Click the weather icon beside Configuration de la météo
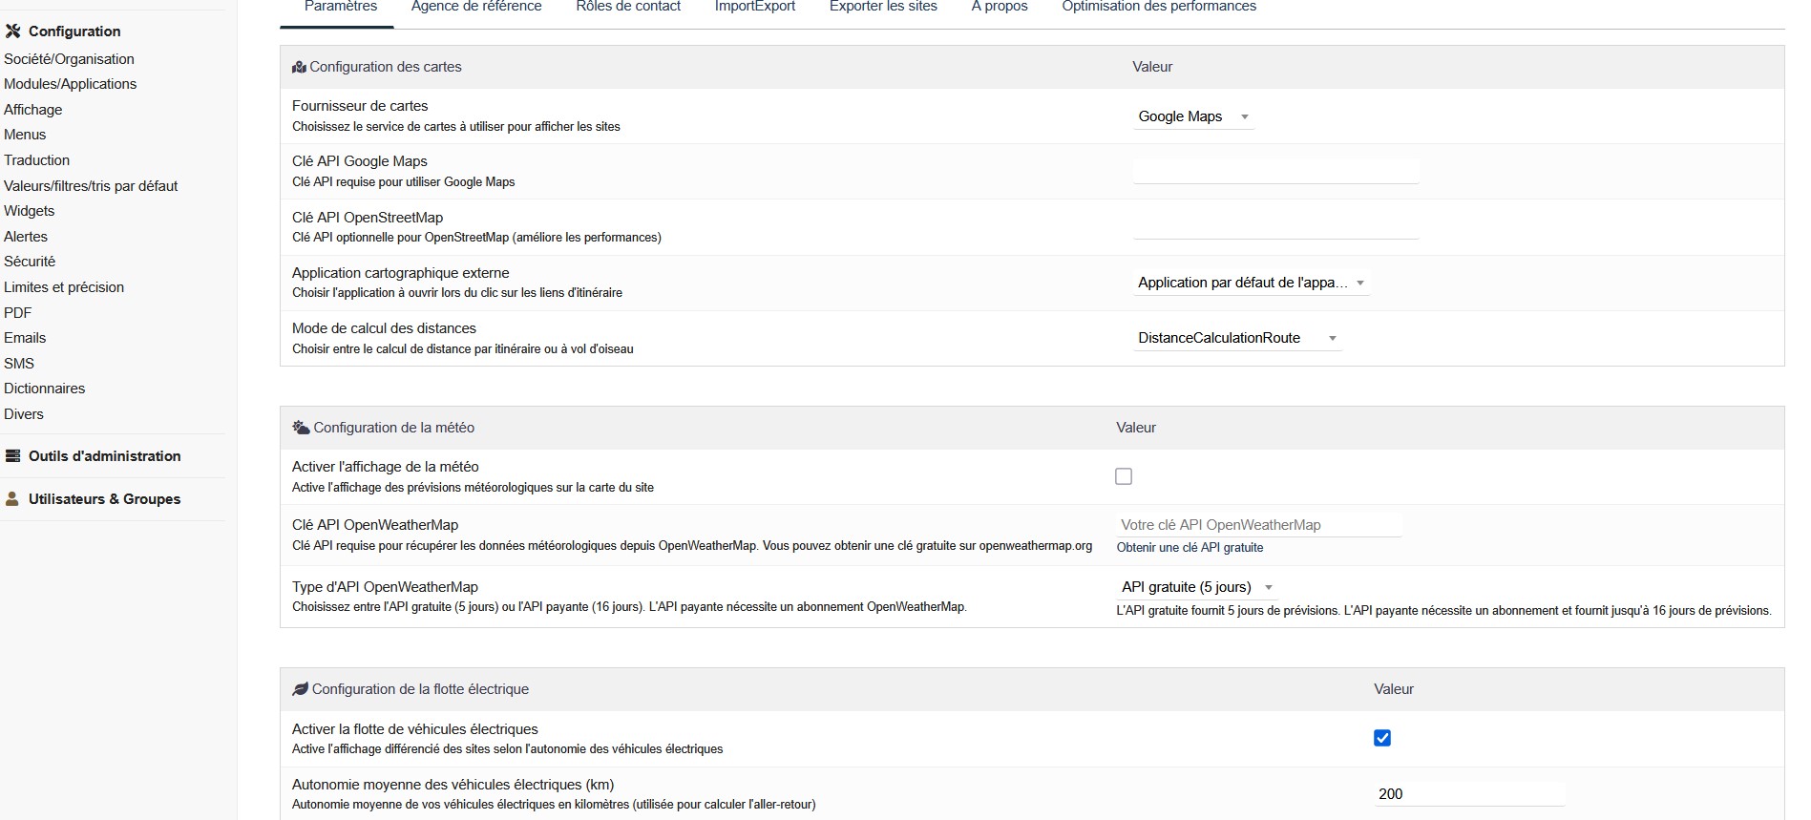This screenshot has width=1811, height=820. click(x=301, y=428)
